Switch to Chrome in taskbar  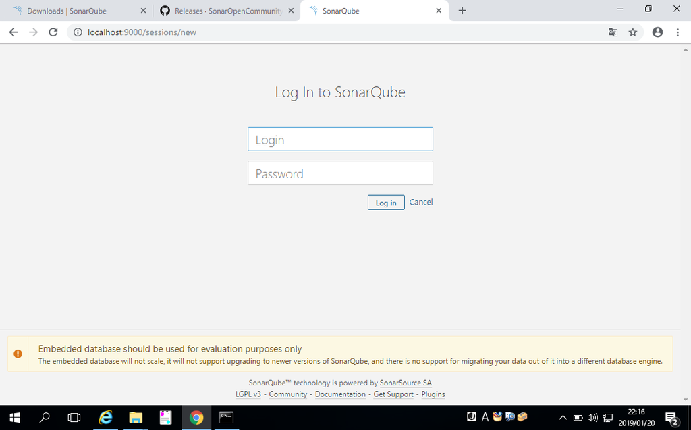click(196, 418)
